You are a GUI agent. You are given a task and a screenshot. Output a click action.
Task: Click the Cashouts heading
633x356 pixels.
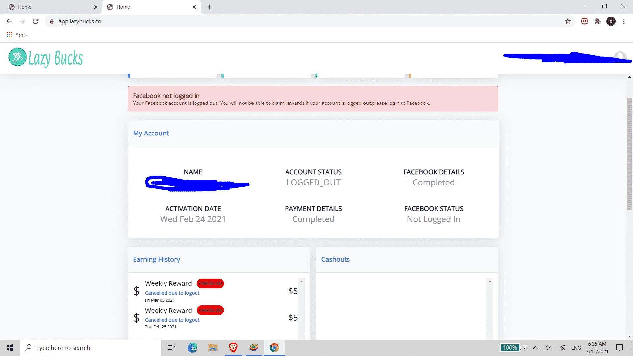click(x=335, y=259)
